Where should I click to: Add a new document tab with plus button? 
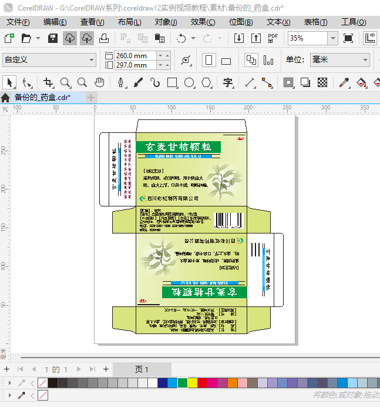click(x=90, y=98)
